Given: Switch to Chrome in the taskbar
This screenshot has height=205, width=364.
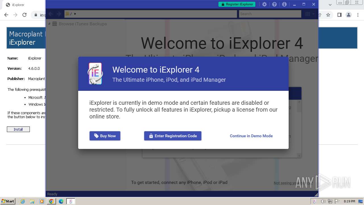Looking at the screenshot, I should coord(51,201).
